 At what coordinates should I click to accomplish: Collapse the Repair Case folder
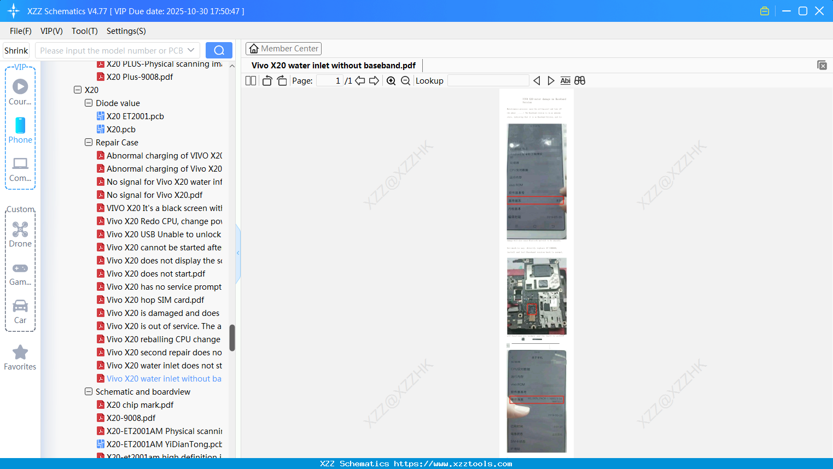click(x=89, y=142)
